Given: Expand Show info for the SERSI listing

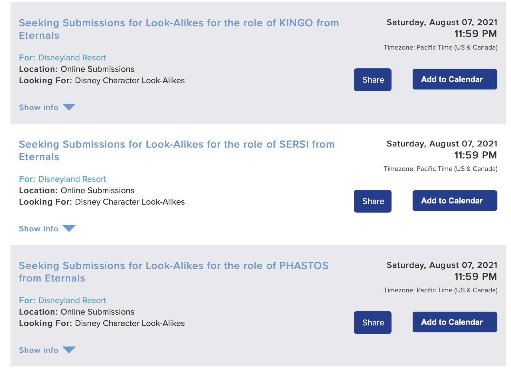Looking at the screenshot, I should click(x=38, y=229).
